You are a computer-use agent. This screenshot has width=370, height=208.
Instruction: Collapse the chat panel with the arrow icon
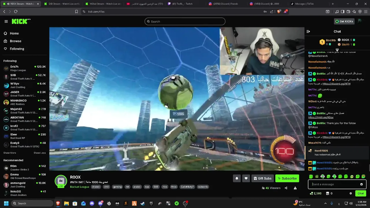[x=308, y=31]
